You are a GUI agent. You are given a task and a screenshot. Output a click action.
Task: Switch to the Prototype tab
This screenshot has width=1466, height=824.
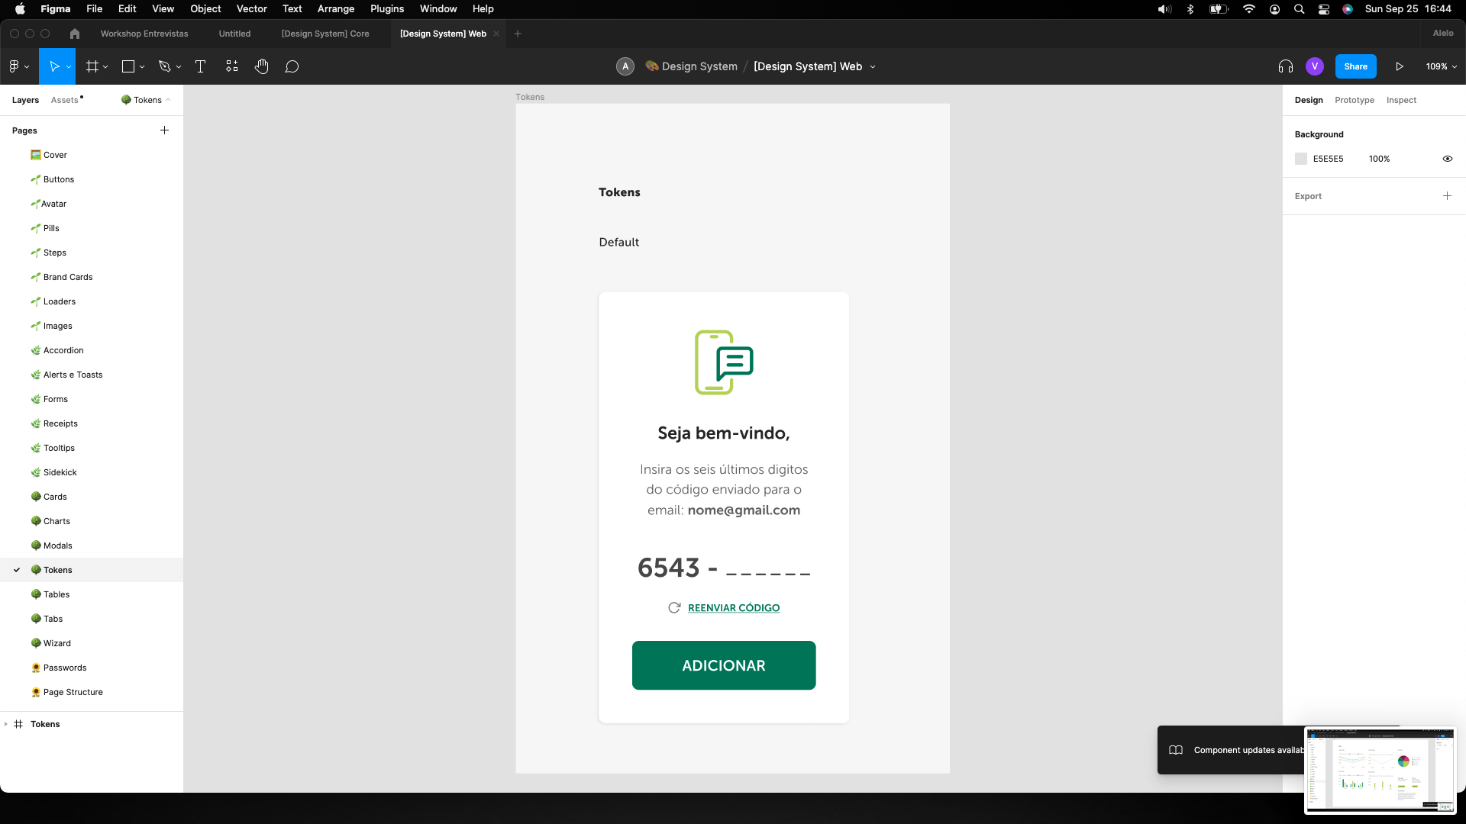[x=1354, y=100]
